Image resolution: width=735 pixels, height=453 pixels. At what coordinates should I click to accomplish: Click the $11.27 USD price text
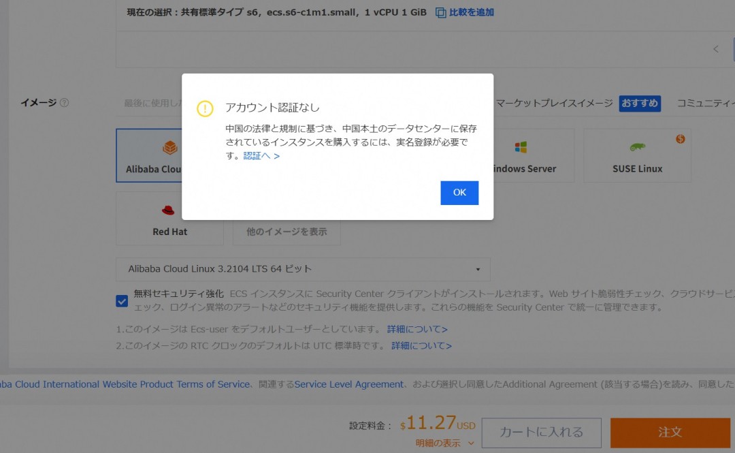pos(438,423)
